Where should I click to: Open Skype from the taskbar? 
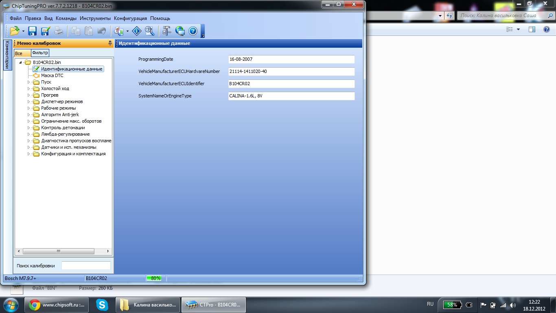(x=102, y=304)
